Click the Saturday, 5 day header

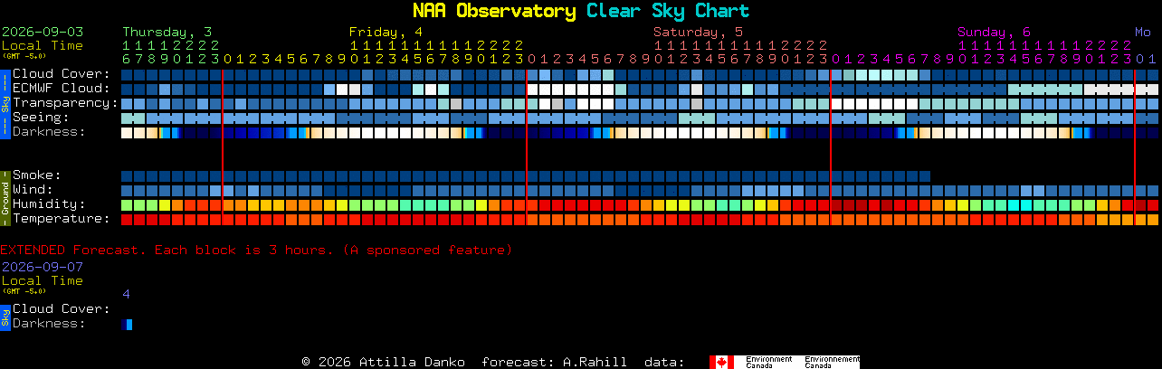[x=699, y=31]
